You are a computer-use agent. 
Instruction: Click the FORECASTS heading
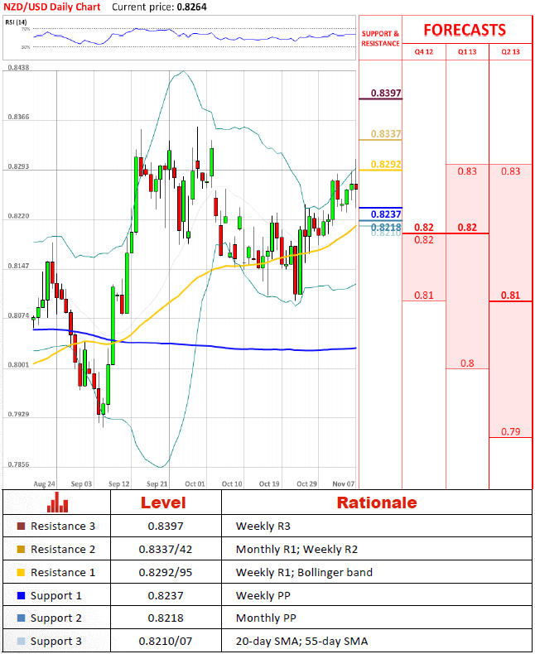tap(465, 30)
